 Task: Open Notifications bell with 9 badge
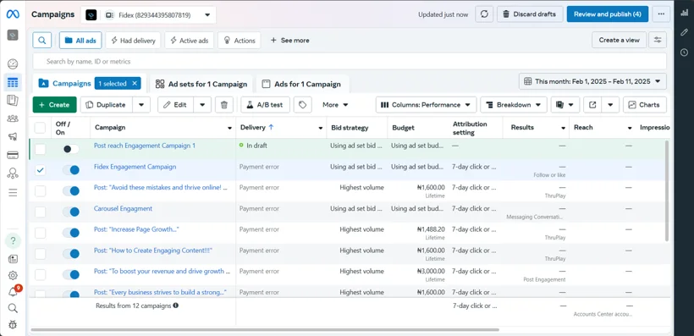coord(14,291)
